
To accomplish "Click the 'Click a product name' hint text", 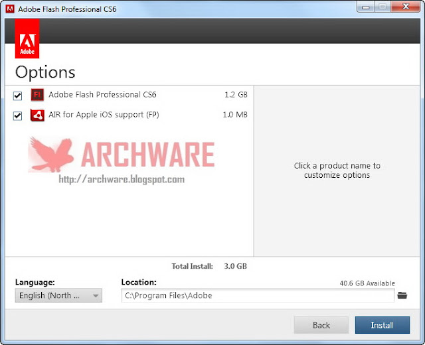I will (337, 171).
